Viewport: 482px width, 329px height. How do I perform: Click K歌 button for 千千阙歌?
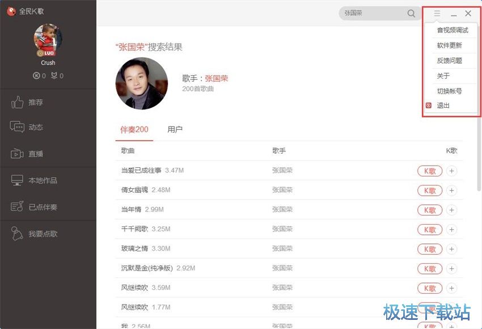pyautogui.click(x=430, y=230)
